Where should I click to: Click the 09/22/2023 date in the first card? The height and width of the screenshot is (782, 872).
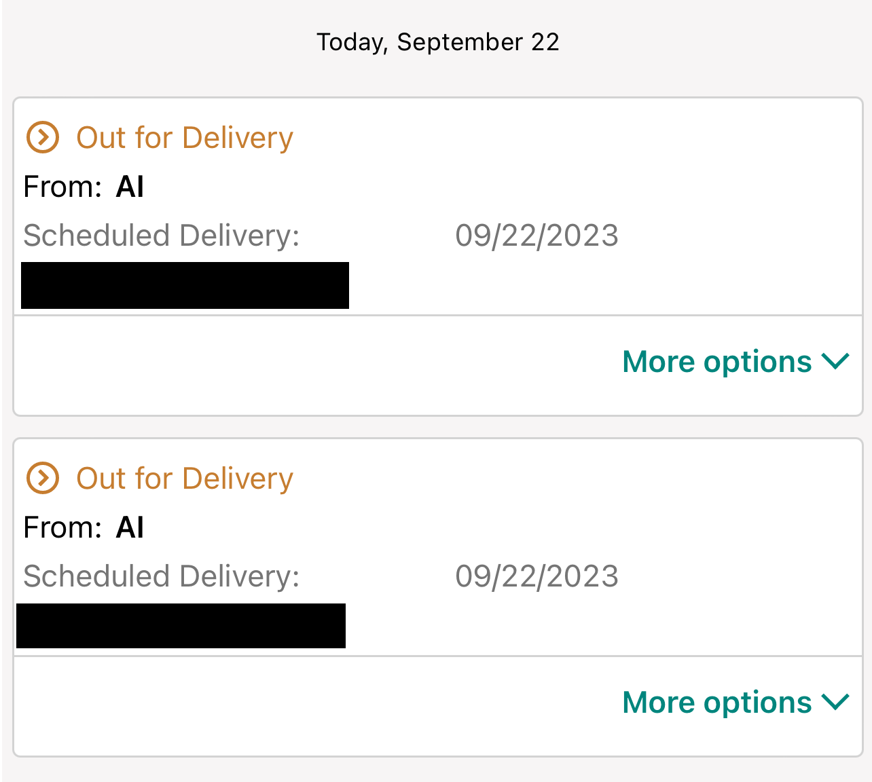(537, 236)
